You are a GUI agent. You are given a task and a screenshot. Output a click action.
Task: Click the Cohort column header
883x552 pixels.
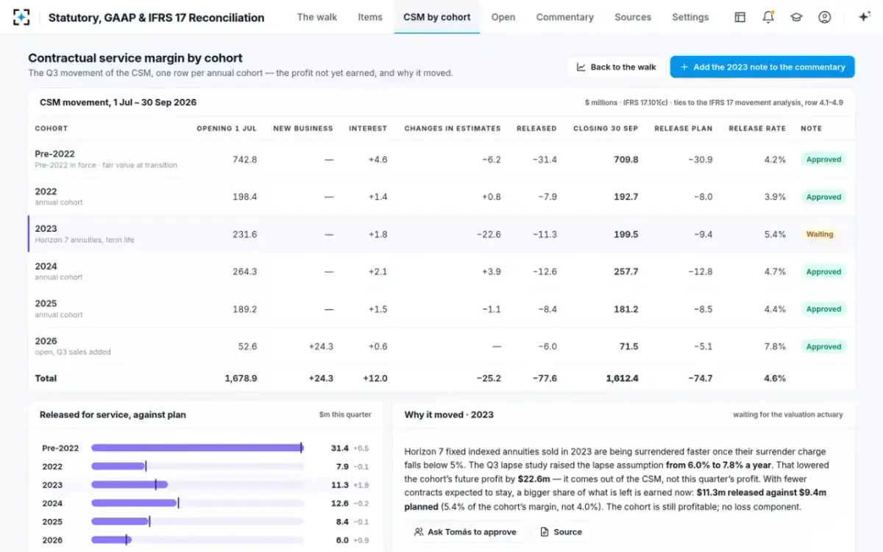click(52, 128)
